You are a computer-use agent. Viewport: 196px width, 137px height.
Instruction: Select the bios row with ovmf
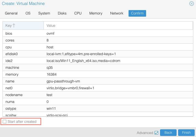pos(98,34)
